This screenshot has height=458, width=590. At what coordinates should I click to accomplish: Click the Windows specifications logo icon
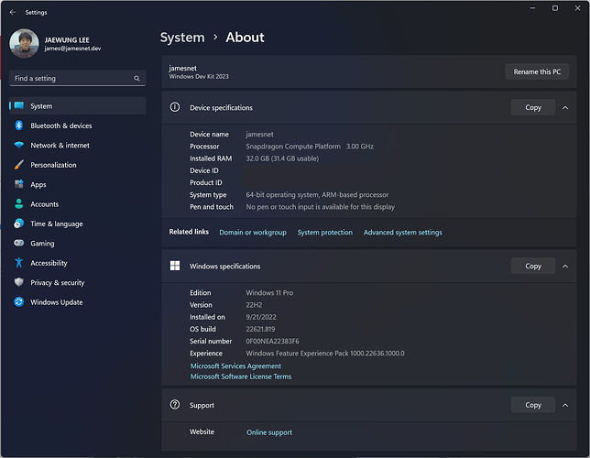(175, 266)
